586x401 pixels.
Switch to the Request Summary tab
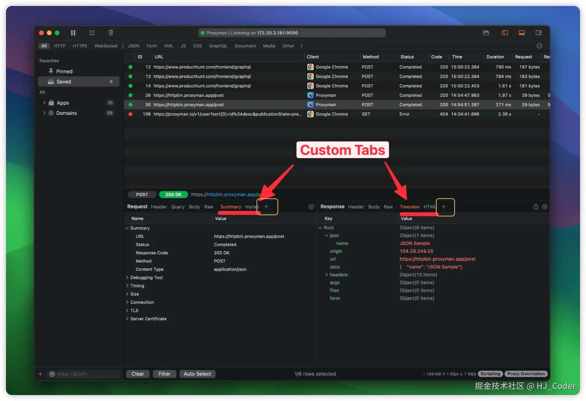(231, 207)
